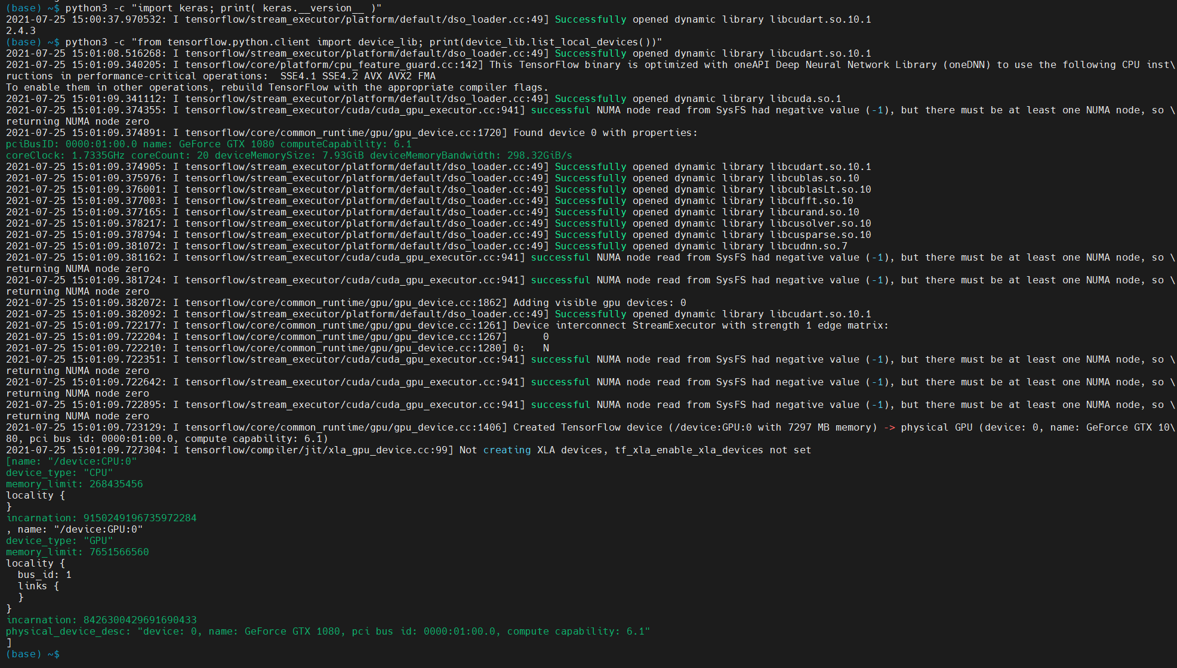Viewport: 1177px width, 668px height.
Task: Click NUMA log timestamp 15:01:09.374355
Action: click(116, 110)
